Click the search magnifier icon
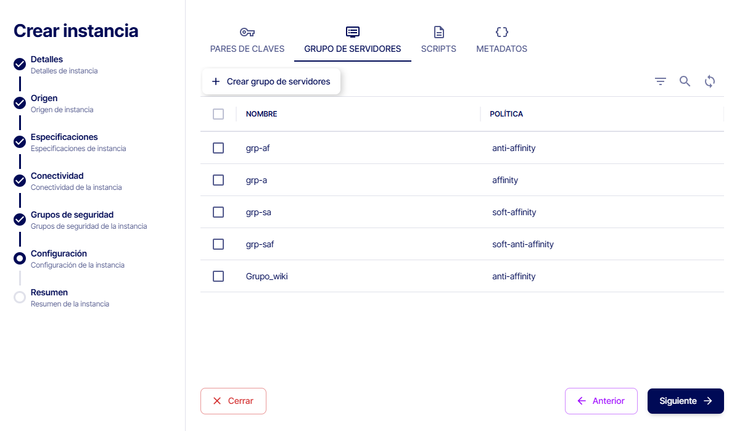This screenshot has height=431, width=737. point(685,81)
